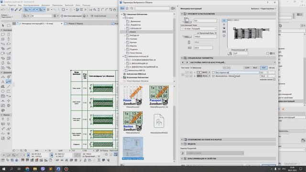The width and height of the screenshot is (306, 172).
Task: Select the 3D view preview icon
Action: coord(224,28)
